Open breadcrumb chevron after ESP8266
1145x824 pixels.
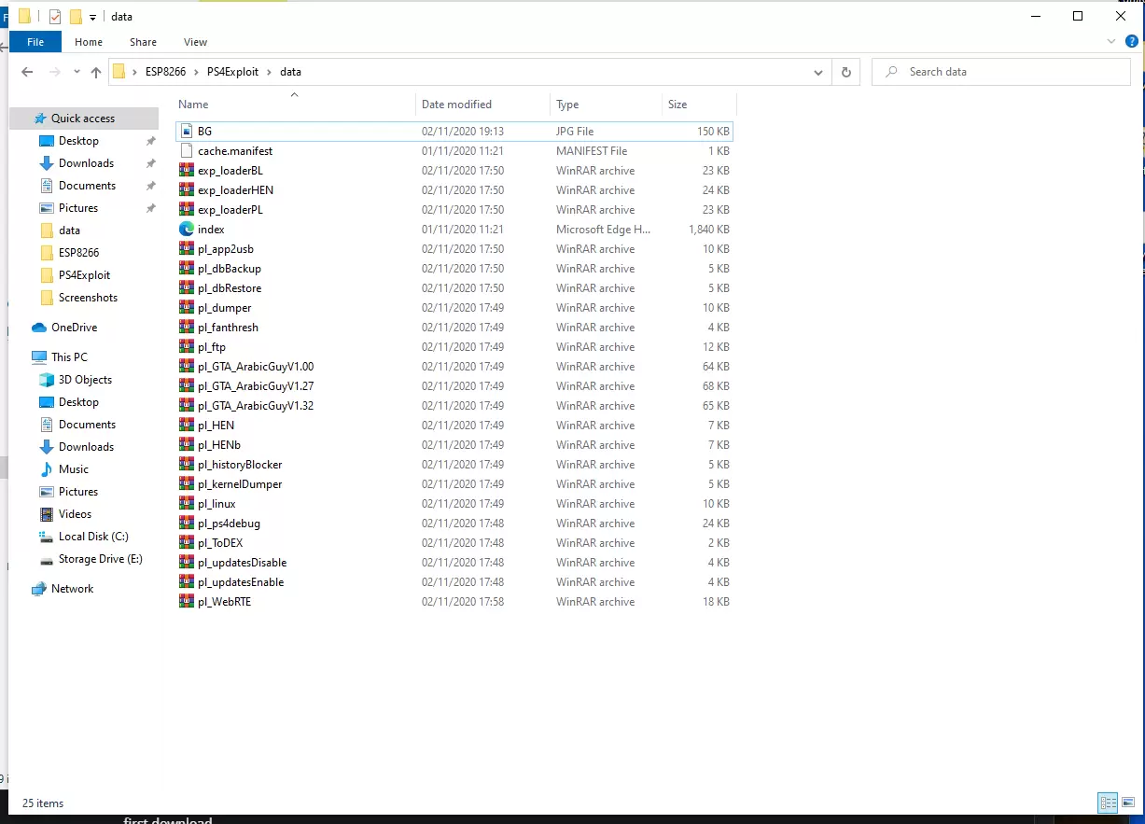click(x=196, y=72)
